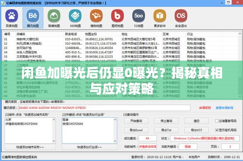The height and width of the screenshot is (161, 243).
Task: Click 快速添加城市名称>> button
Action: coord(30,147)
